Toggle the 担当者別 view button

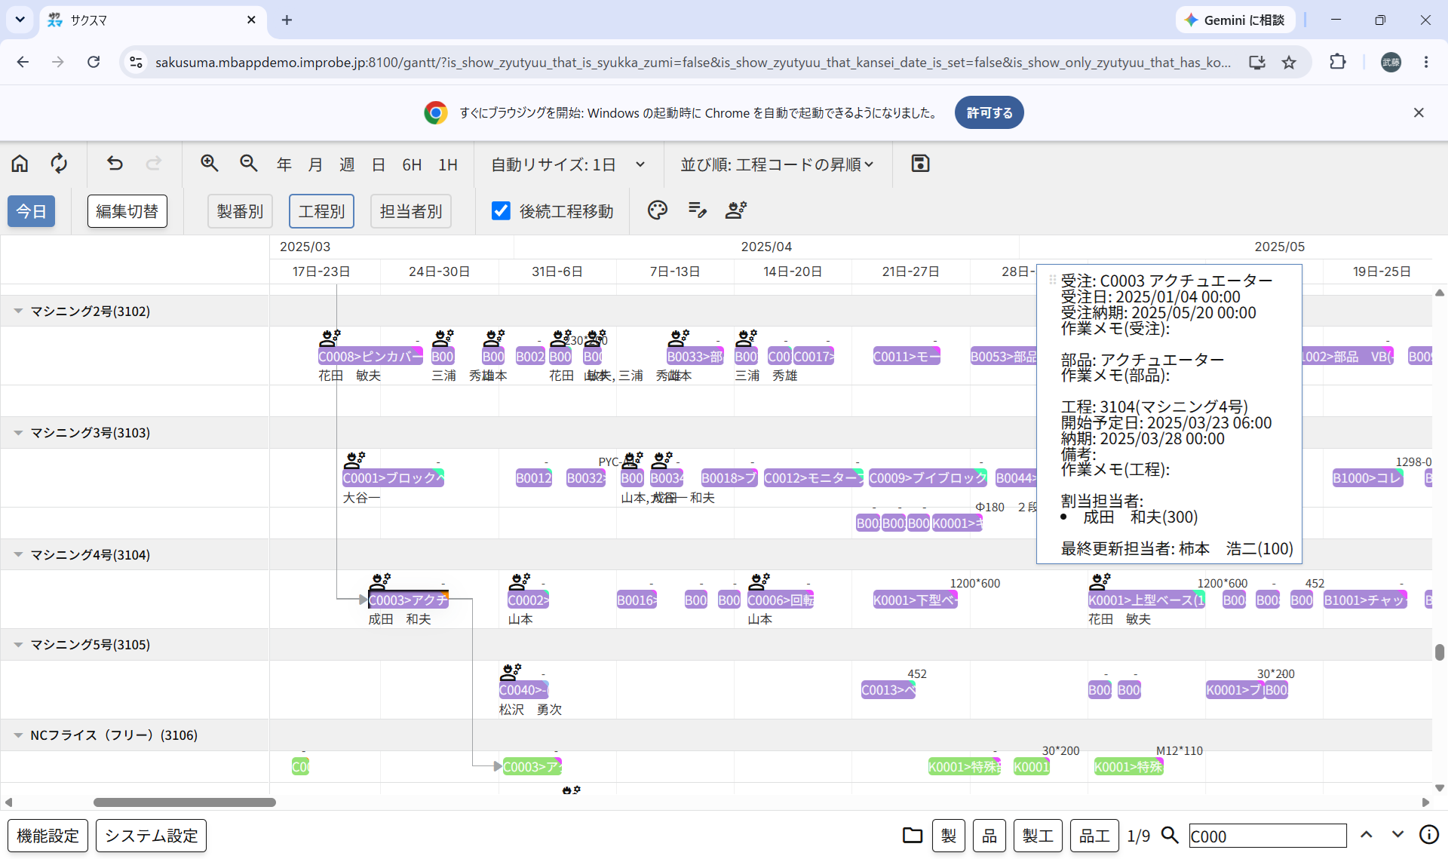411,211
